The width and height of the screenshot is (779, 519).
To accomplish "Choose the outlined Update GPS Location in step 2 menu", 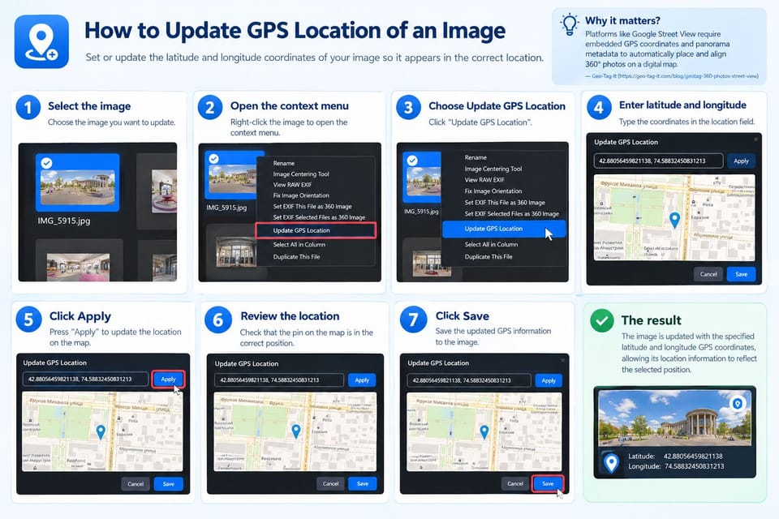I will [x=316, y=230].
